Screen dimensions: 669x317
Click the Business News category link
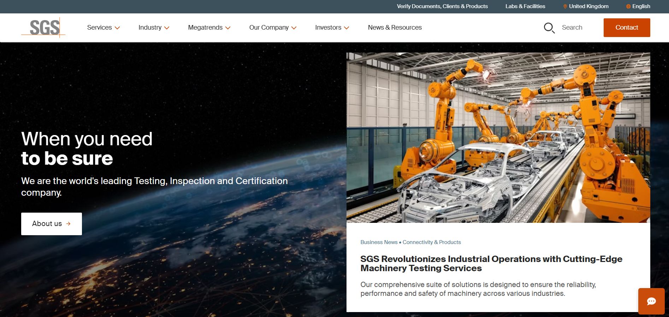click(x=379, y=242)
